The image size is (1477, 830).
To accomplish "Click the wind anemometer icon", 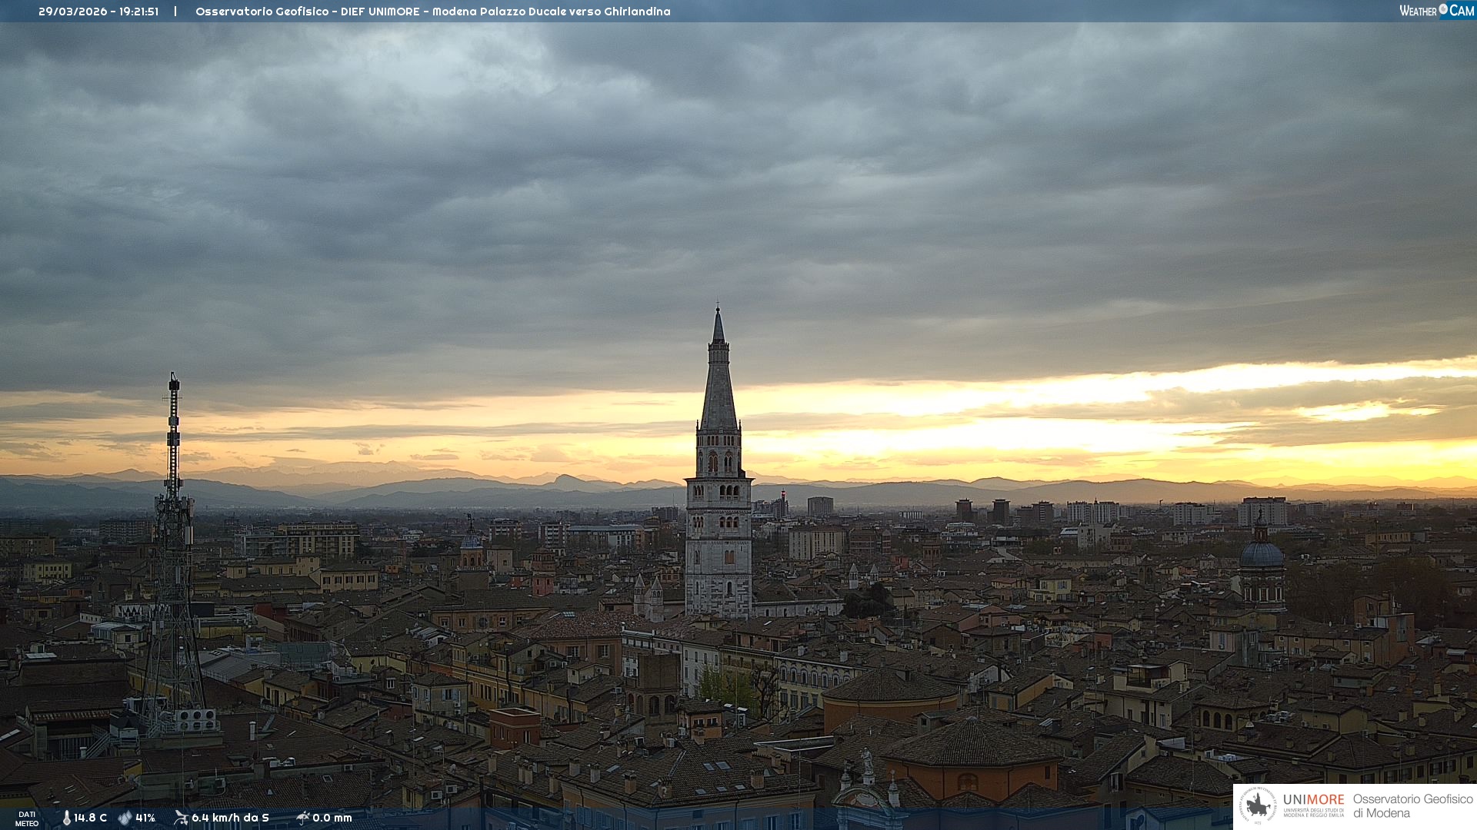I will tap(181, 818).
